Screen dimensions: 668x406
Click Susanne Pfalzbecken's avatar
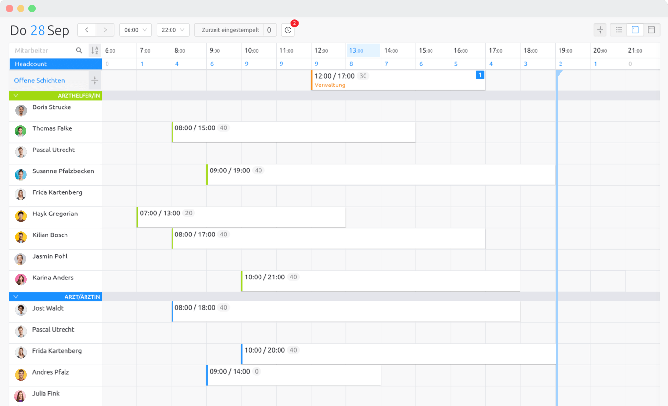click(x=21, y=174)
